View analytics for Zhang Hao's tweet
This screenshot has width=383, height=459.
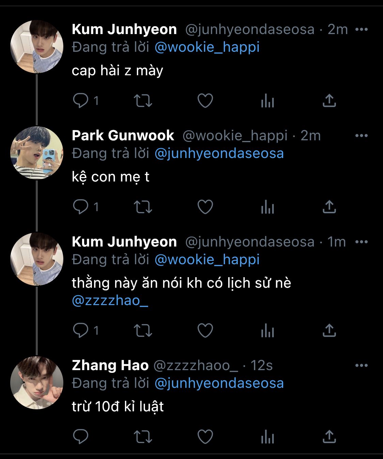268,437
